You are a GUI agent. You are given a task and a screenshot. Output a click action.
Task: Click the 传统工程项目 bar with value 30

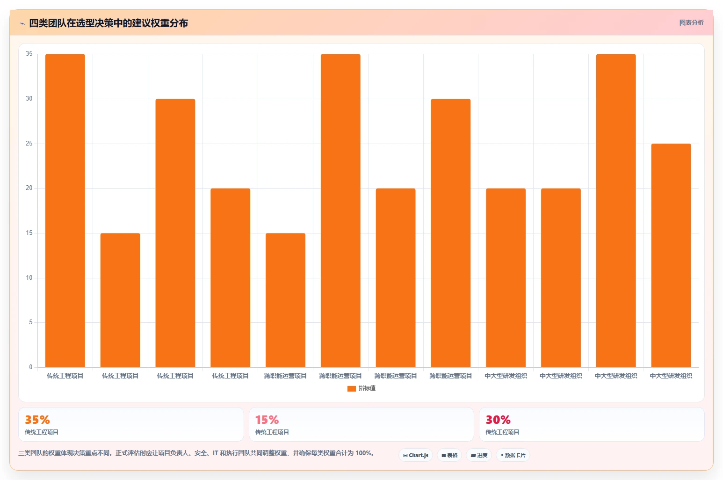tap(175, 233)
